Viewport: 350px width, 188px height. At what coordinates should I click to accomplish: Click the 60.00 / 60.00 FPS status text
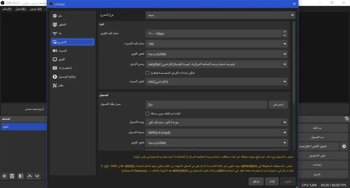(x=334, y=185)
